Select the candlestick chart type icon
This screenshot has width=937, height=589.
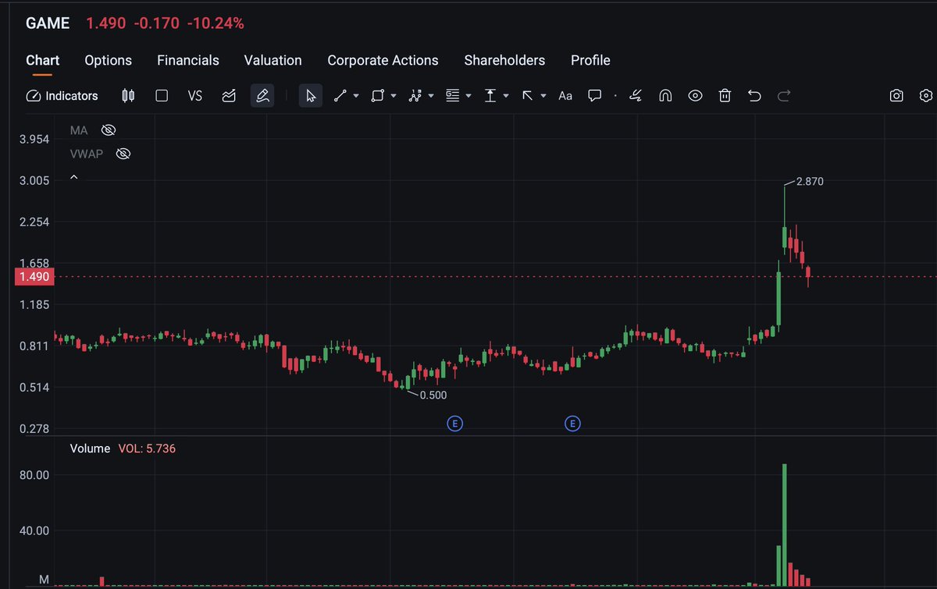pos(128,96)
